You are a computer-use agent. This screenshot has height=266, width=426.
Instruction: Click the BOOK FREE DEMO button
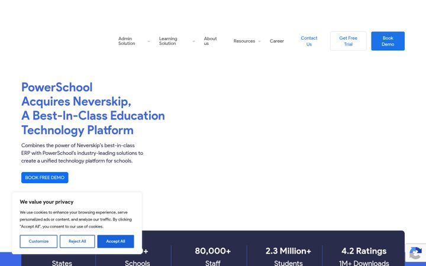[45, 177]
